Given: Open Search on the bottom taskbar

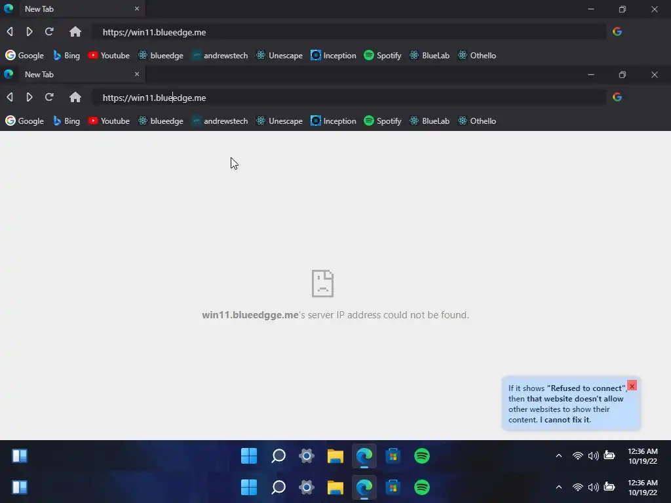Looking at the screenshot, I should click(x=278, y=487).
